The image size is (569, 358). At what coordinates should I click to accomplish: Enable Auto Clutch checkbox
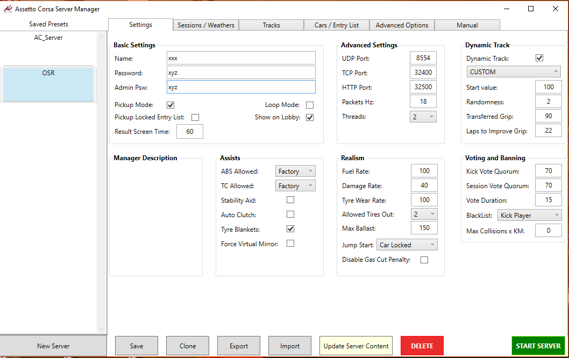coord(290,214)
